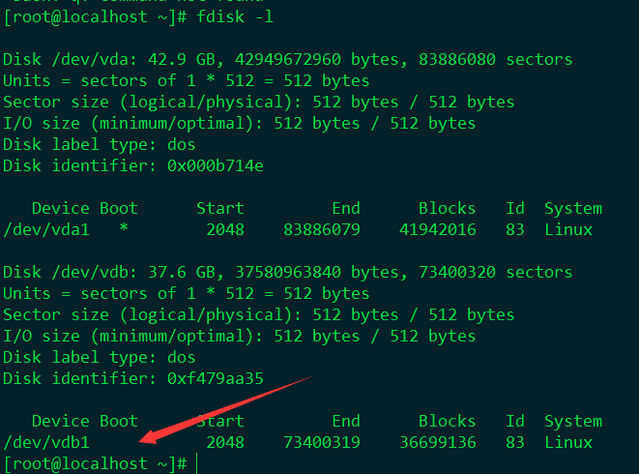Click the /dev/vdb1 device entry
The width and height of the screenshot is (639, 474).
pos(46,442)
